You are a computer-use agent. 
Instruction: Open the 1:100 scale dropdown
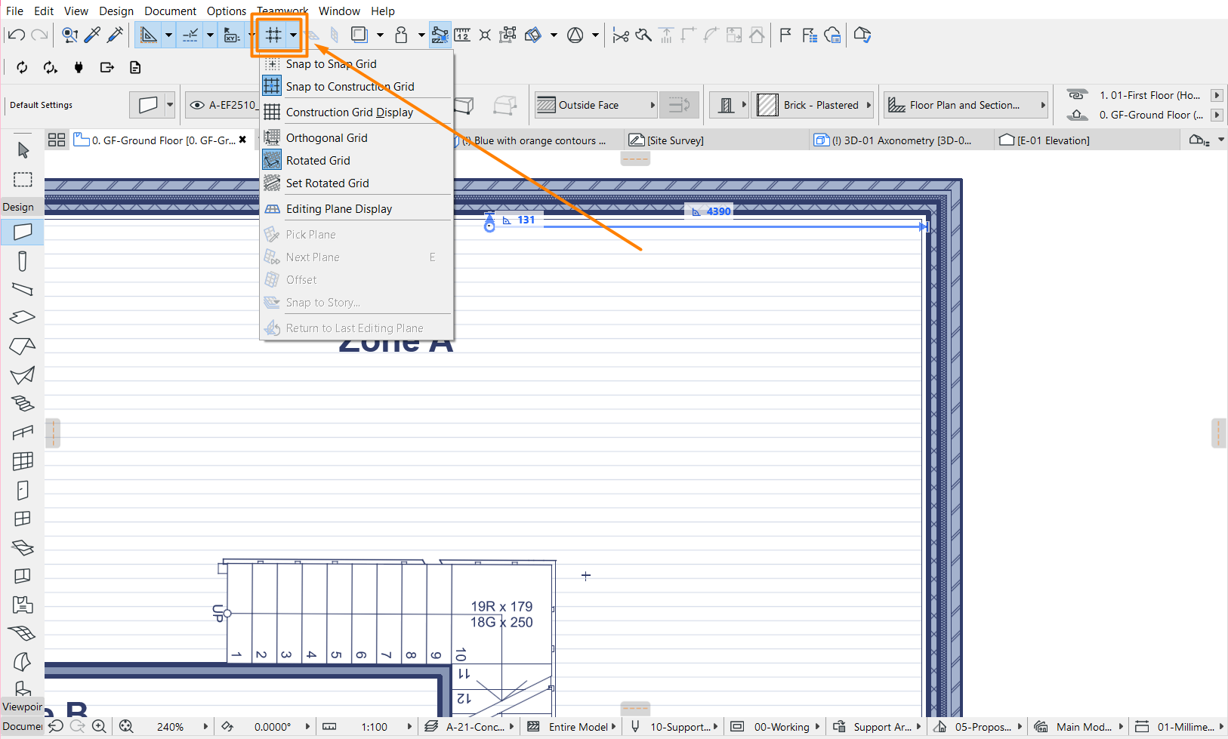409,727
